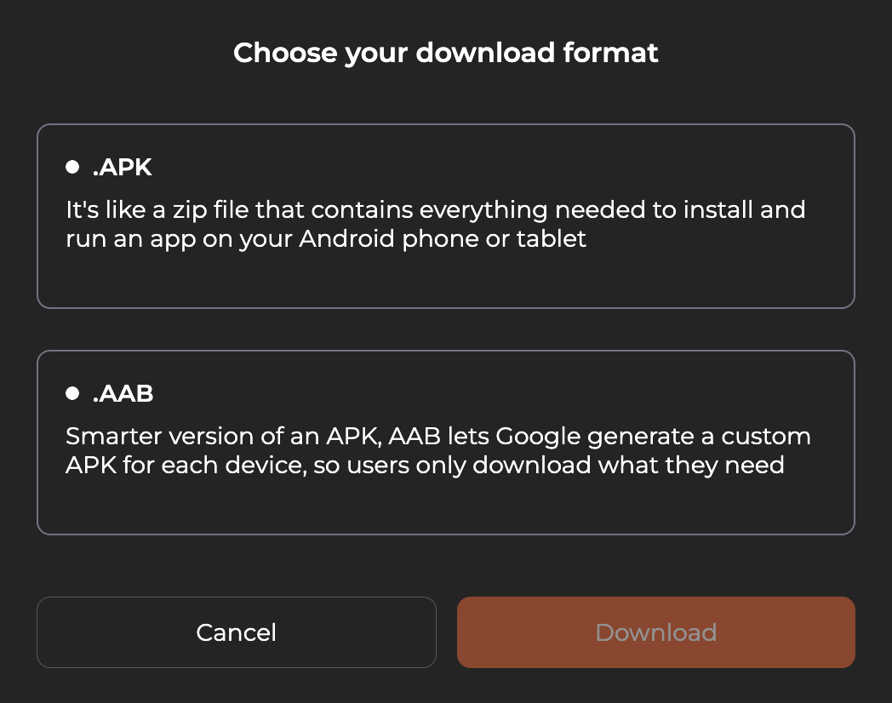Dismiss the download format dialog
The image size is (892, 703).
pyautogui.click(x=236, y=632)
